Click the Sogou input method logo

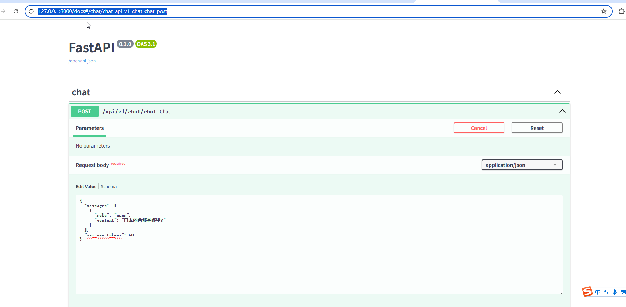[587, 292]
